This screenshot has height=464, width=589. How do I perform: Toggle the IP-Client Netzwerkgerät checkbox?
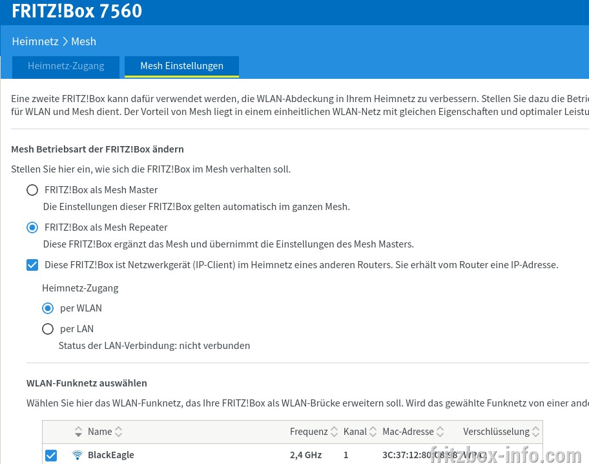pyautogui.click(x=32, y=265)
